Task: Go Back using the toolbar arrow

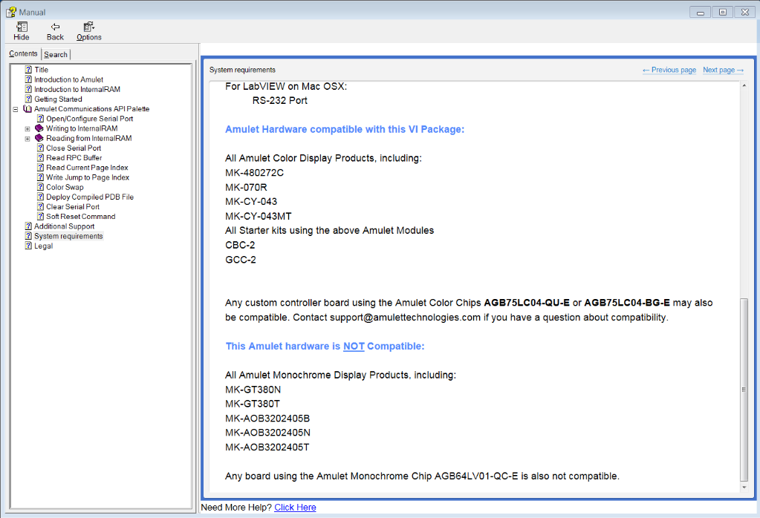Action: (55, 31)
